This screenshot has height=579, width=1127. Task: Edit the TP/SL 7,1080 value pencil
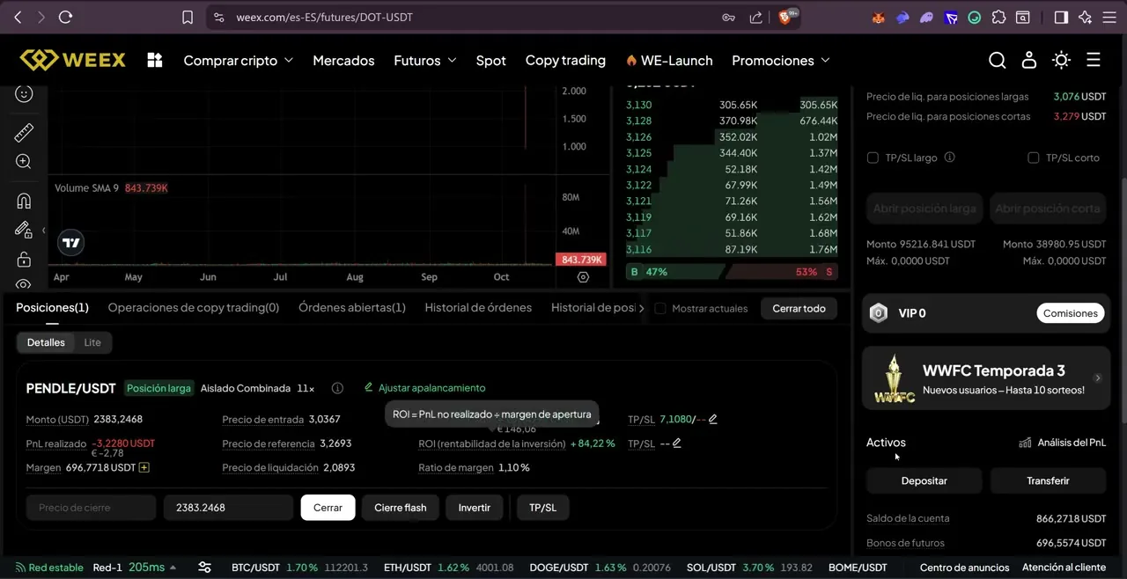[x=713, y=419]
